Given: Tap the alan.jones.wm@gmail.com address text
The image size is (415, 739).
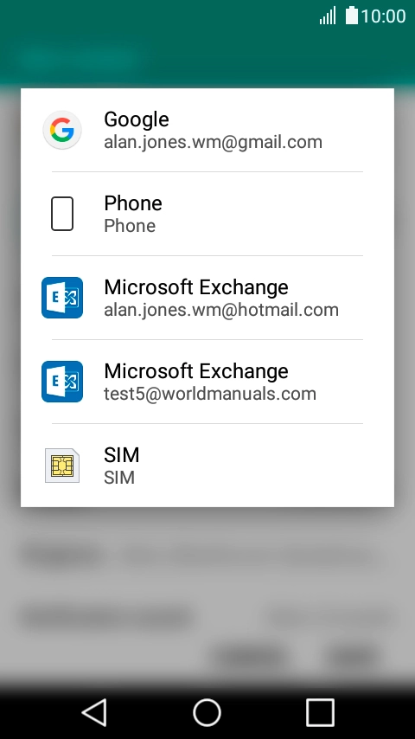Looking at the screenshot, I should tap(213, 142).
